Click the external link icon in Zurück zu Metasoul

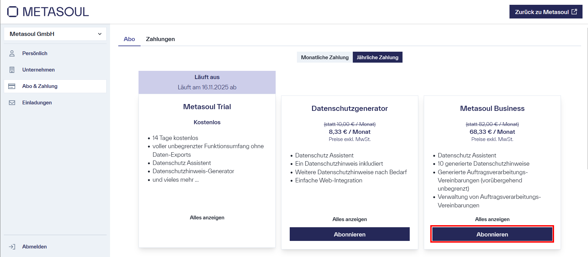point(574,12)
